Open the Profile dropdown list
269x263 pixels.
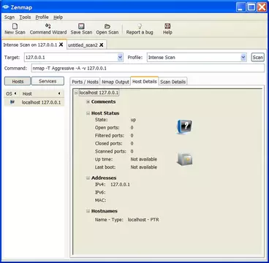click(243, 58)
